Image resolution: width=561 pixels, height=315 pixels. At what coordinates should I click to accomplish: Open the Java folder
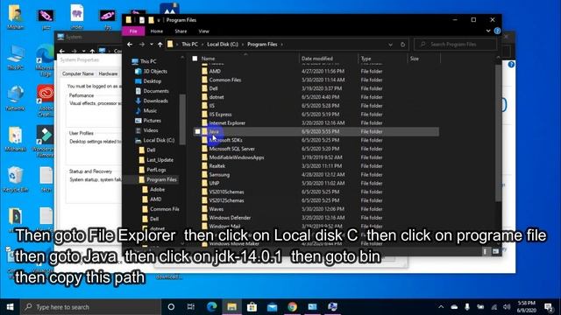[x=214, y=131]
